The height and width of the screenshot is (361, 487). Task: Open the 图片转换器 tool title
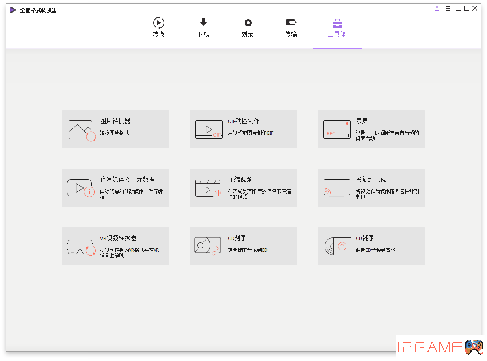[115, 121]
